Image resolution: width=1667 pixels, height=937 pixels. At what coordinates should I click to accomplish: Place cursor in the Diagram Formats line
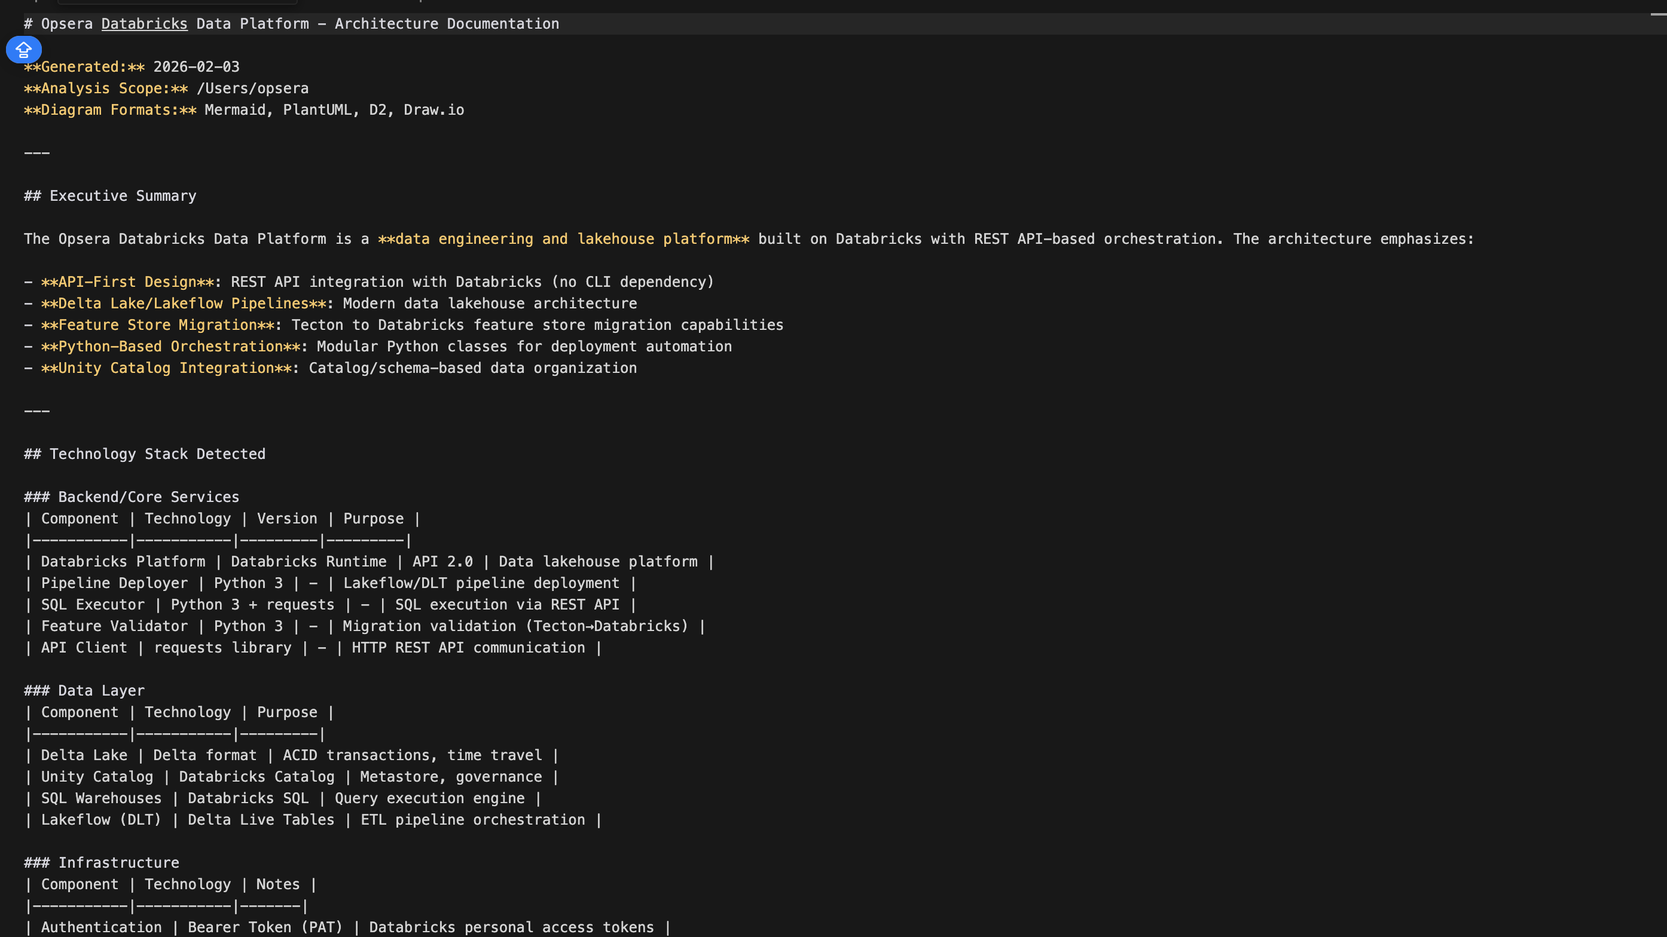pyautogui.click(x=334, y=110)
